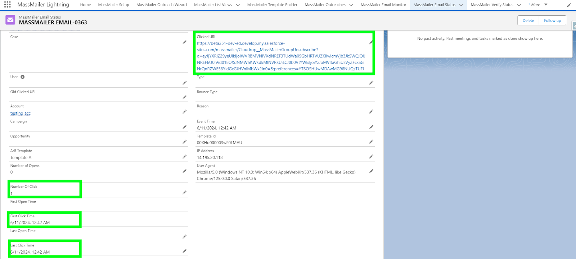Open MassMailer Outreach Wizard tab
Image resolution: width=576 pixels, height=259 pixels.
(x=161, y=5)
